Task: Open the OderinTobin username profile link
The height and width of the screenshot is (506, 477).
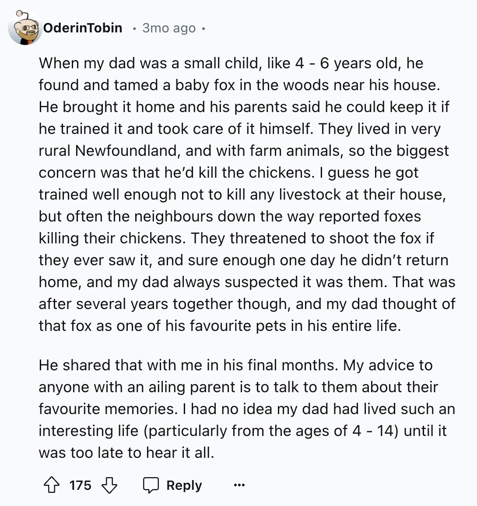Action: click(x=83, y=28)
